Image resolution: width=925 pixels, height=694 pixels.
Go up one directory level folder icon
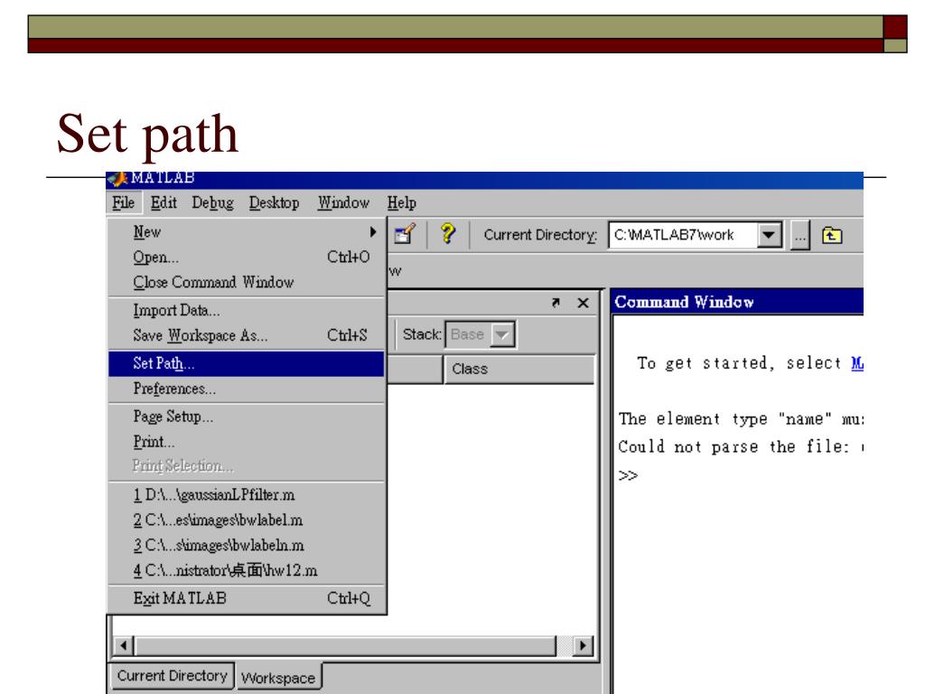(x=832, y=236)
